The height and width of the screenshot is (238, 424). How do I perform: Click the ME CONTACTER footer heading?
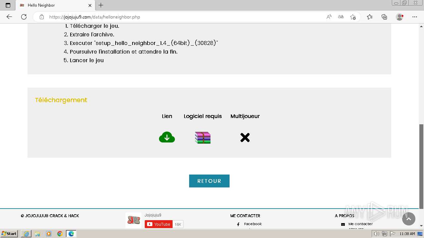point(245,216)
